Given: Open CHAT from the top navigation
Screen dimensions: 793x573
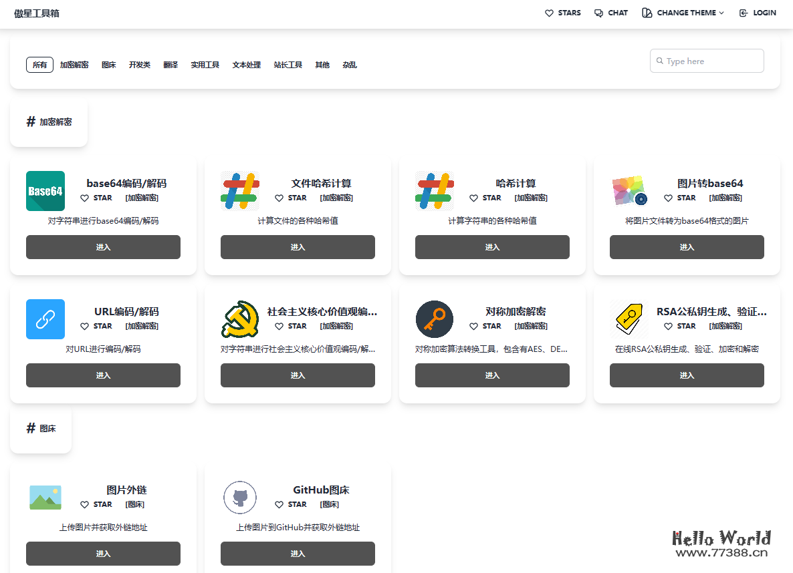Looking at the screenshot, I should coord(610,12).
